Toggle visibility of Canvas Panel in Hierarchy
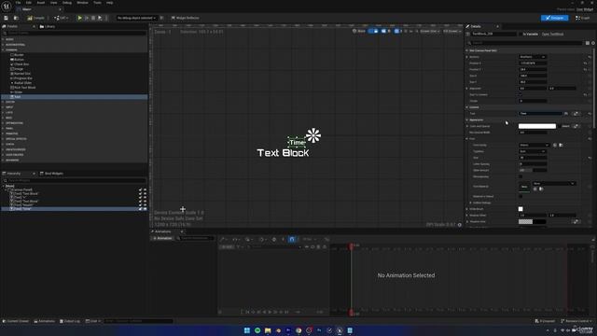Image resolution: width=597 pixels, height=336 pixels. click(145, 189)
